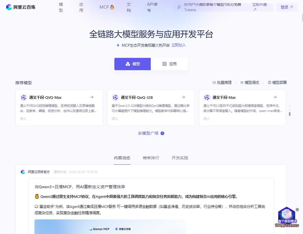Click the 通义千问-QwQ-32B card description
Image resolution: width=303 pixels, height=234 pixels.
151,108
